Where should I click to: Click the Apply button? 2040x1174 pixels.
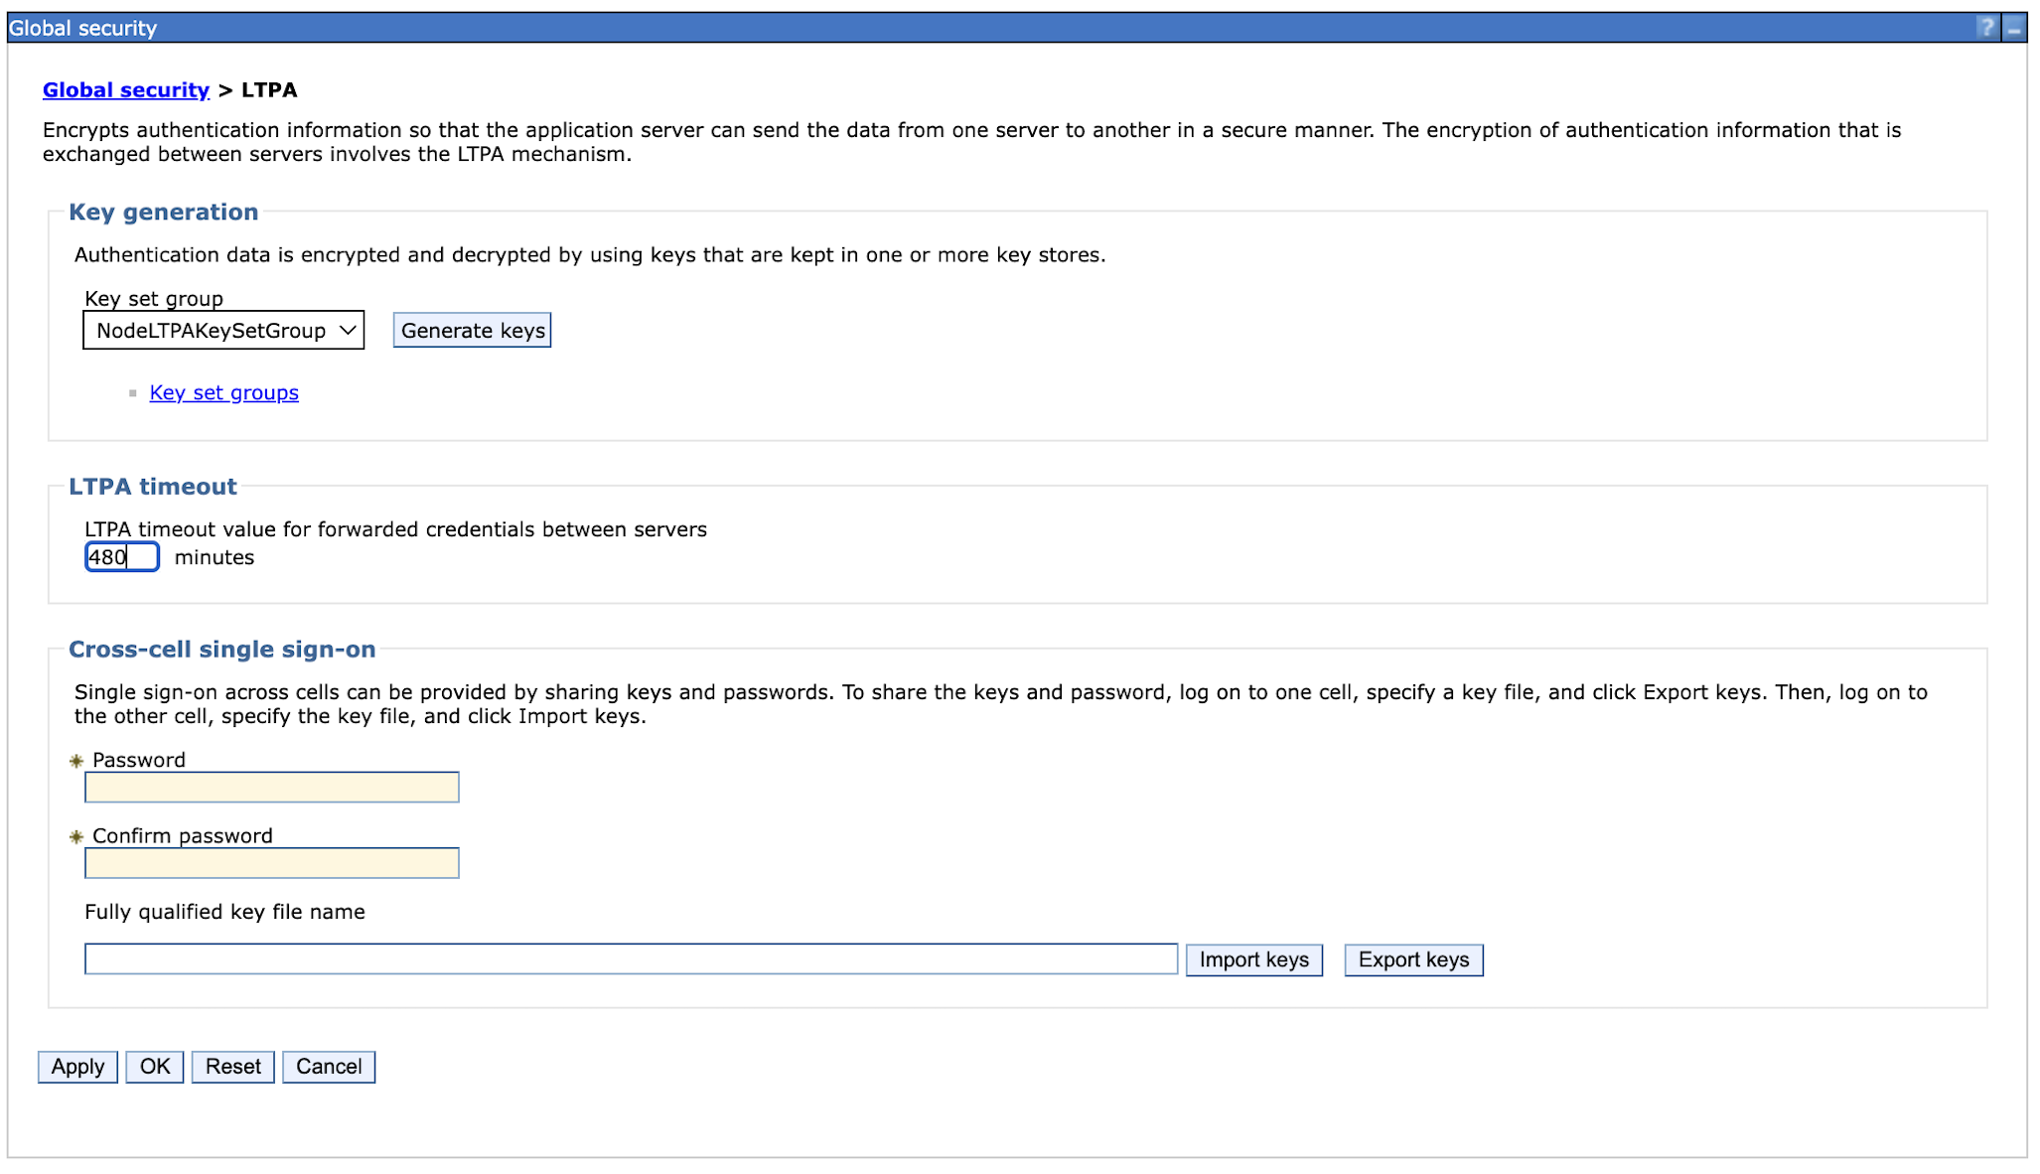pos(77,1067)
